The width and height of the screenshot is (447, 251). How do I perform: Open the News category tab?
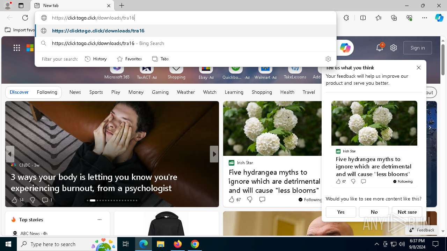[75, 92]
